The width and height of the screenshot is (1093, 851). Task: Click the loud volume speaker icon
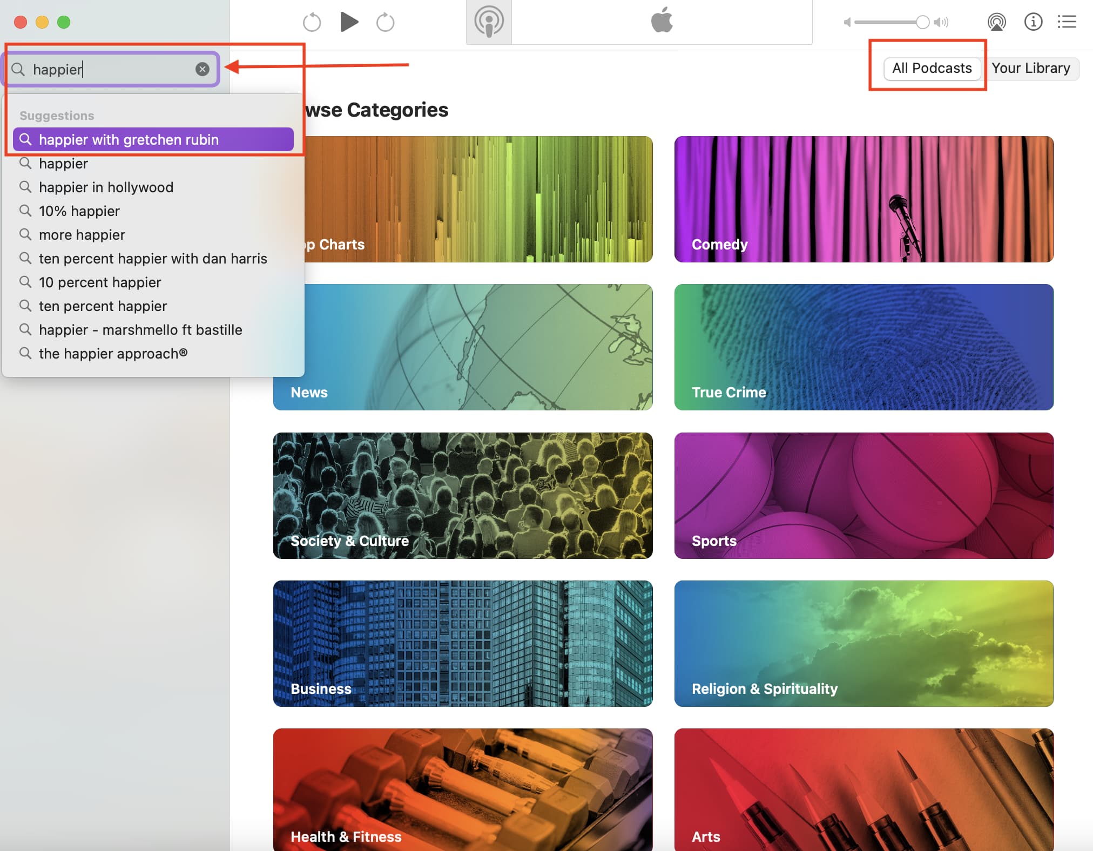[941, 22]
